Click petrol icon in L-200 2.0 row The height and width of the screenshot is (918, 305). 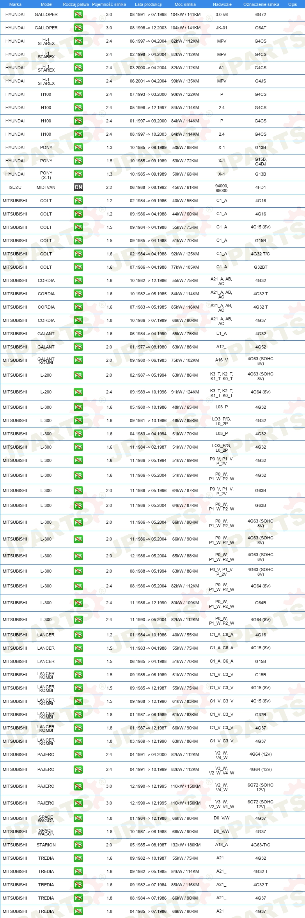(x=78, y=375)
